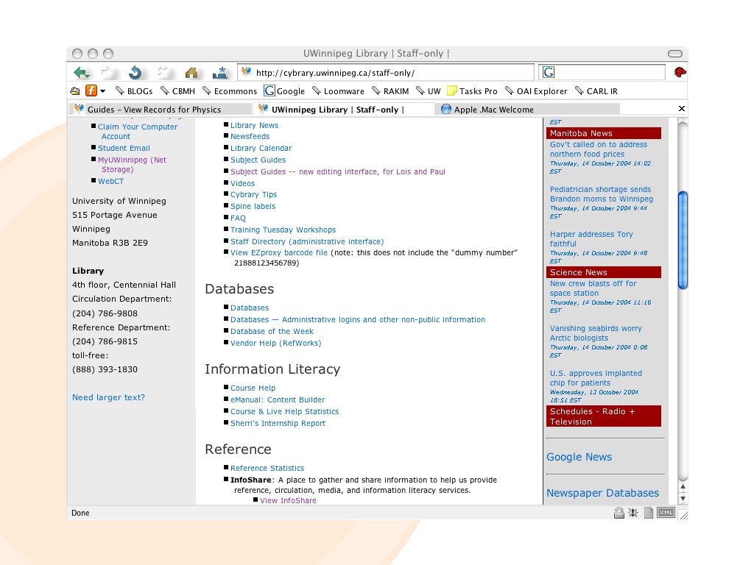Open the Google bookmark in bookmarks bar
The height and width of the screenshot is (565, 754).
point(284,90)
